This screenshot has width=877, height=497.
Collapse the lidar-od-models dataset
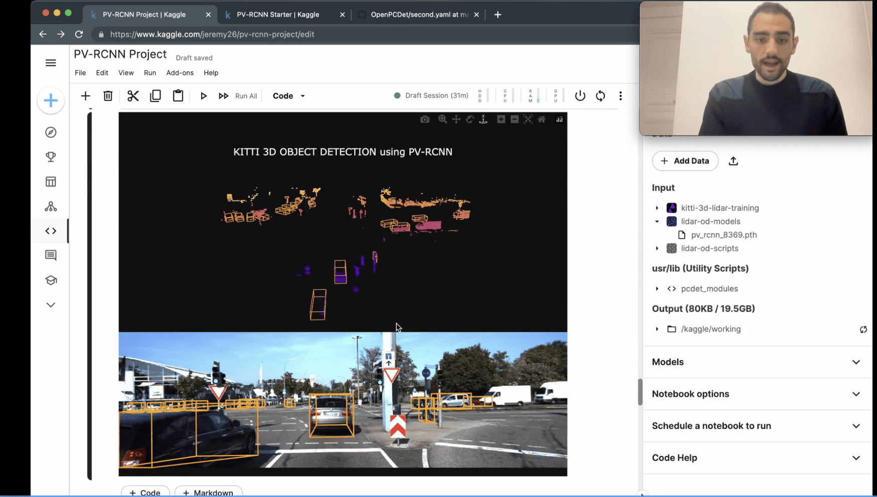657,221
